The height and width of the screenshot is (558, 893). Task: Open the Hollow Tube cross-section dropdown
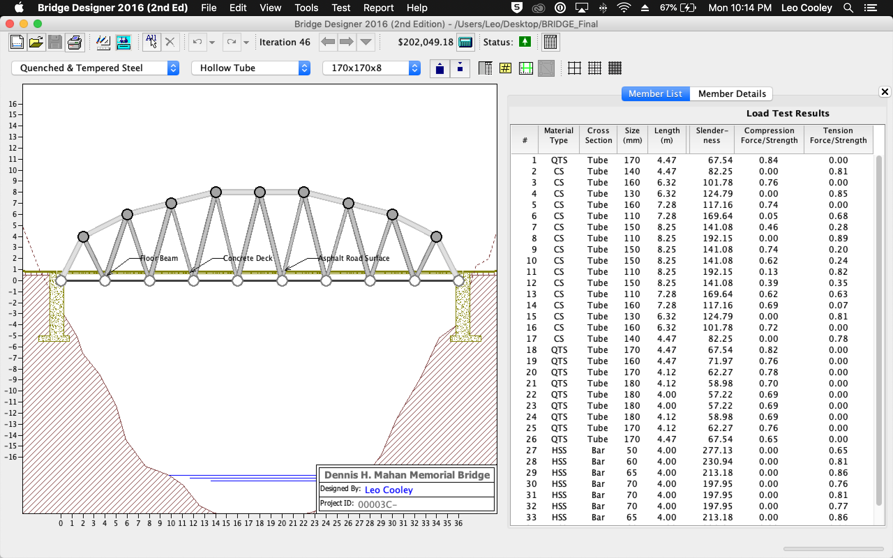(x=251, y=68)
